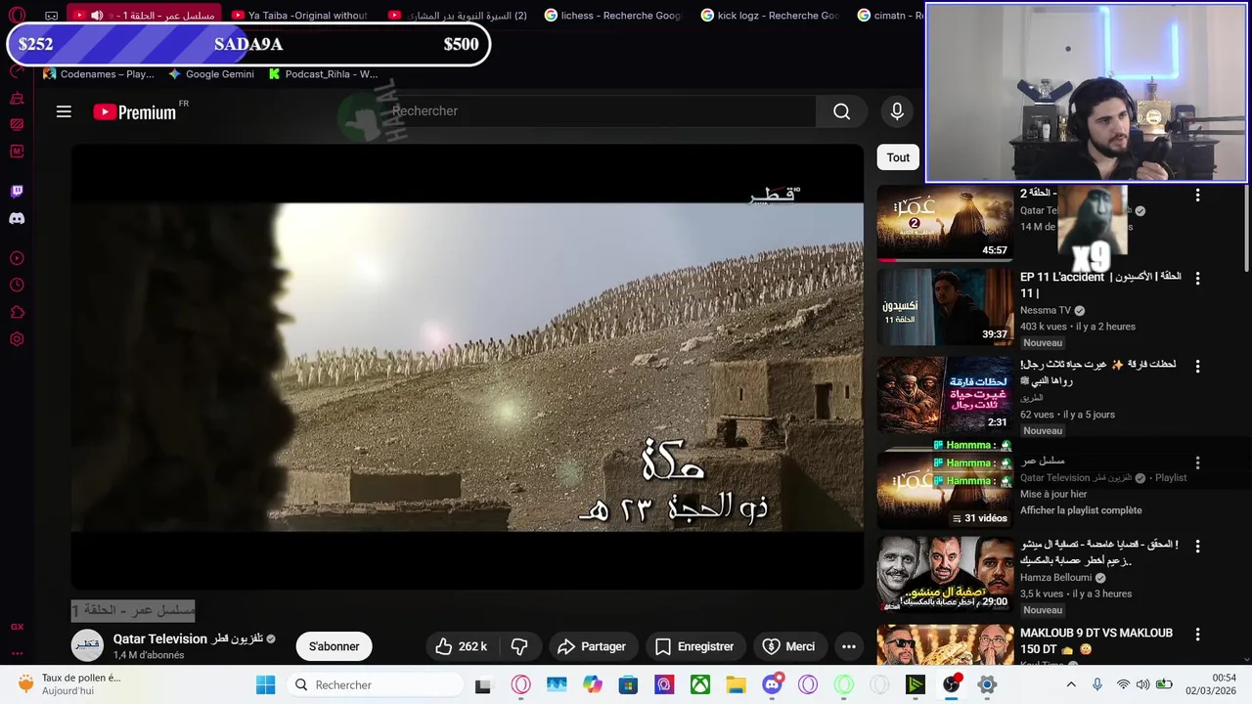
Task: Open the Podcast_Rihla bookmark
Action: tap(323, 74)
